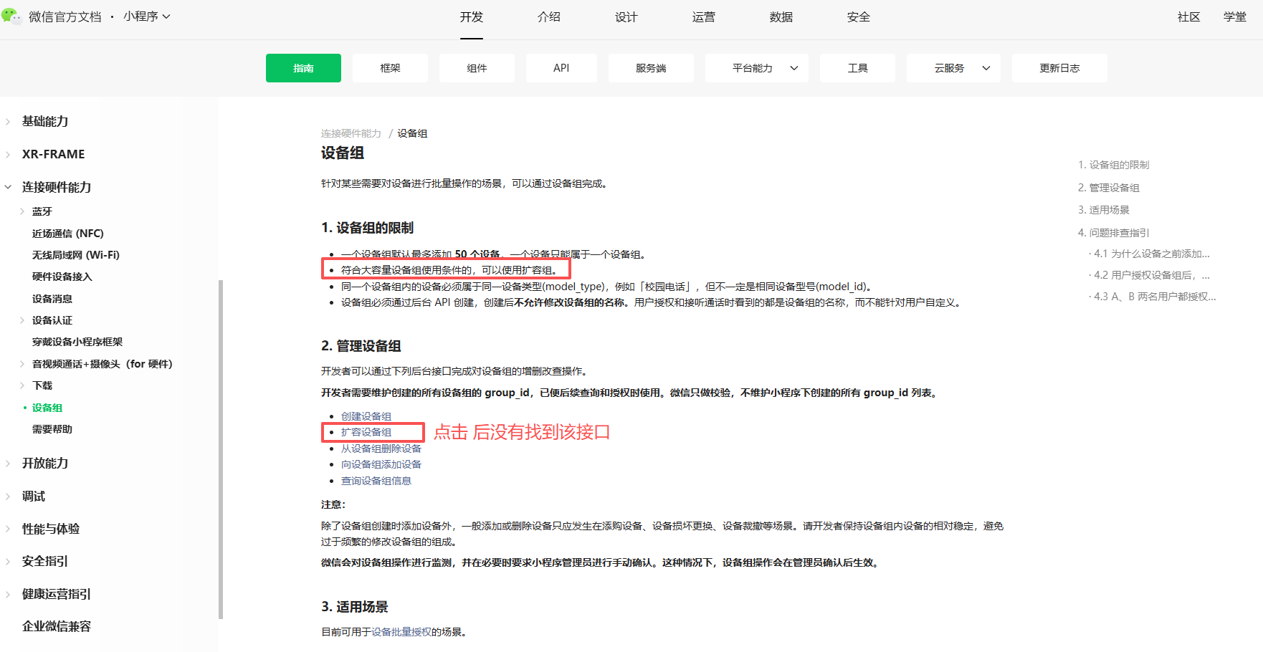Switch to the 安全 top tab
Screen dimensions: 1263x652
(859, 17)
